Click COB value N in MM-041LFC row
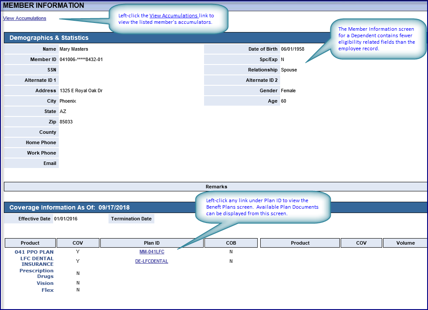This screenshot has height=310, width=428. point(231,252)
